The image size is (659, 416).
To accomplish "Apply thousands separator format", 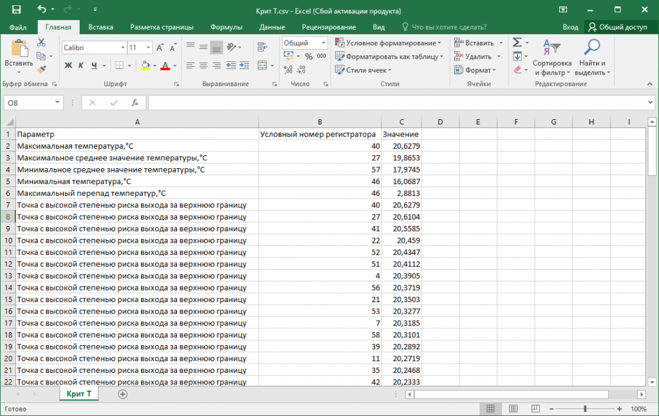I will [322, 57].
